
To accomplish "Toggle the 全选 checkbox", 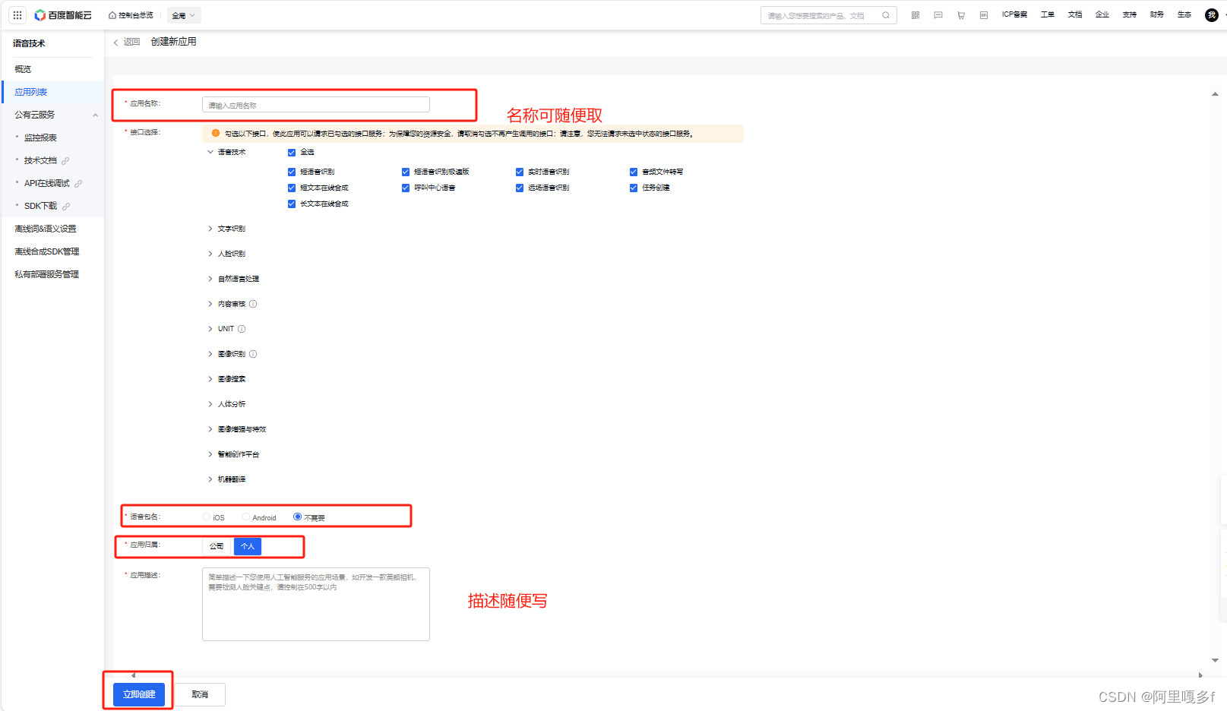I will (292, 153).
